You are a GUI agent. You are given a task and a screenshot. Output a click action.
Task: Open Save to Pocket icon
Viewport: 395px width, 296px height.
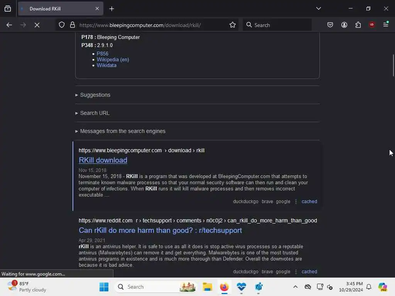pos(330,25)
